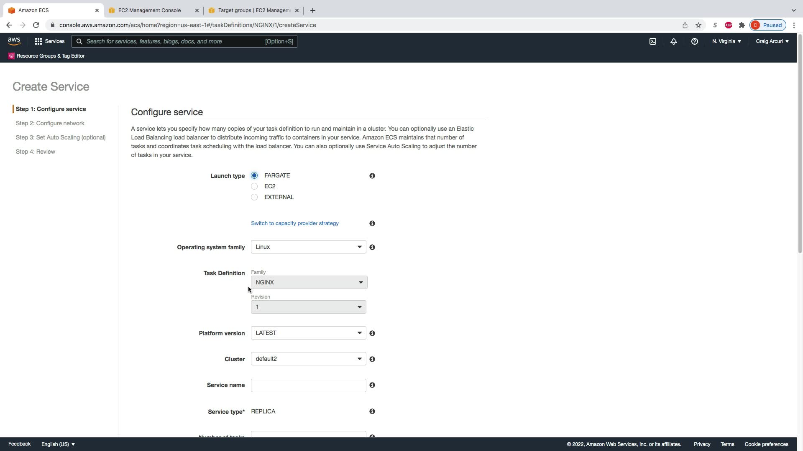The height and width of the screenshot is (451, 803).
Task: Click info icon beside Cluster dropdown
Action: (372, 359)
